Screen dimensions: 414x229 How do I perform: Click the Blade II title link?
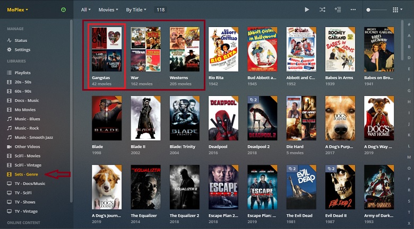tap(138, 147)
